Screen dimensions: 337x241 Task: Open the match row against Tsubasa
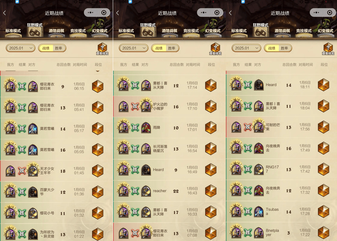point(281,212)
